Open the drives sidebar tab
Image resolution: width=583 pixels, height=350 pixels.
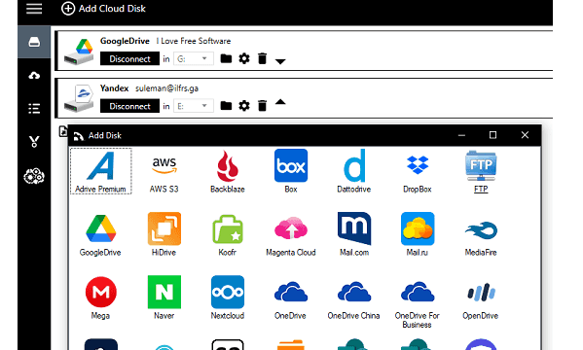[34, 42]
